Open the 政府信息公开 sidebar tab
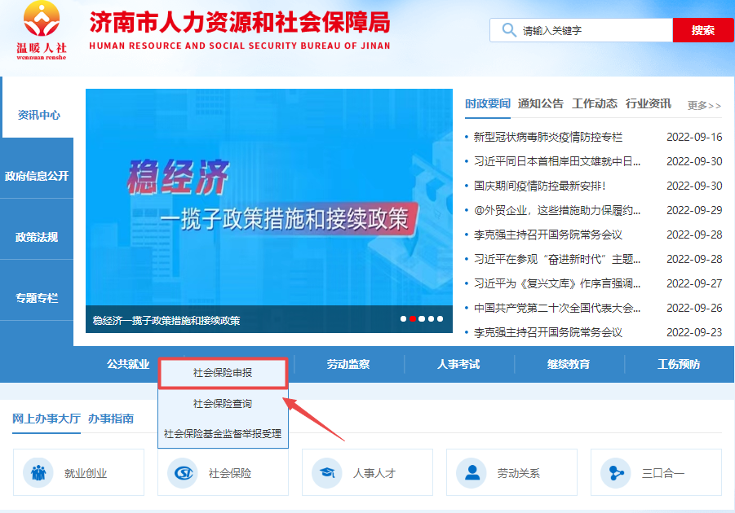Viewport: 735px width, 513px height. pos(37,176)
